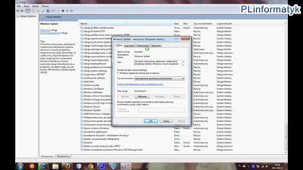Click the service startup options help link

click(140, 84)
